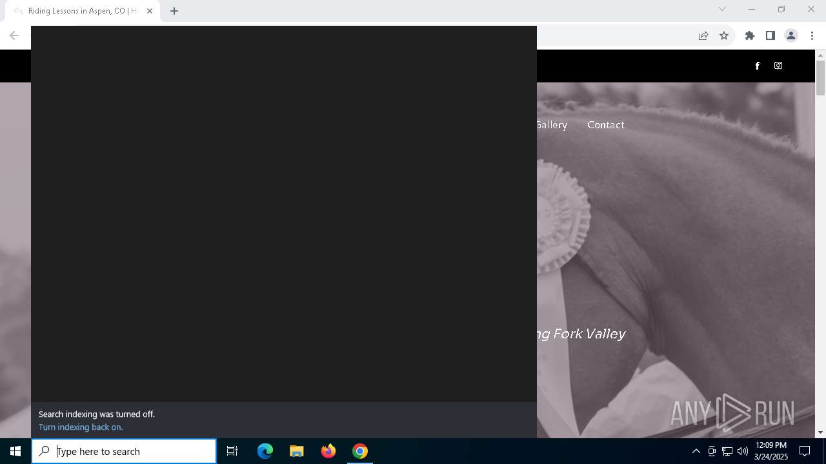
Task: Open File Explorer from taskbar
Action: tap(297, 451)
